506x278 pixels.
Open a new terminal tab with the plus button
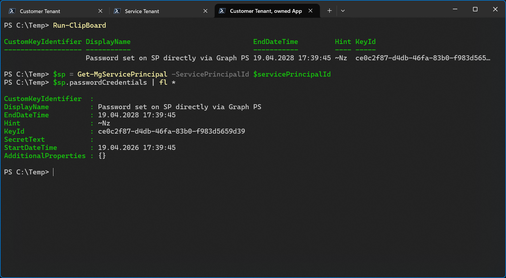329,10
